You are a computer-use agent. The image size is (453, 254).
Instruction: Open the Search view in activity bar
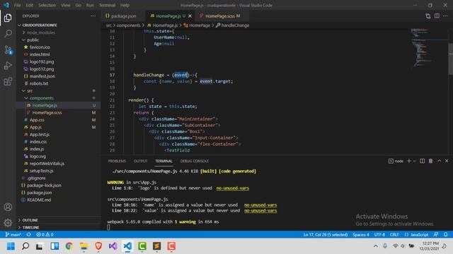click(x=8, y=33)
